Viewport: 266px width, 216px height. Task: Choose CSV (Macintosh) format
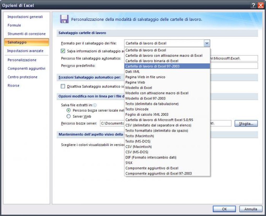tap(167, 147)
